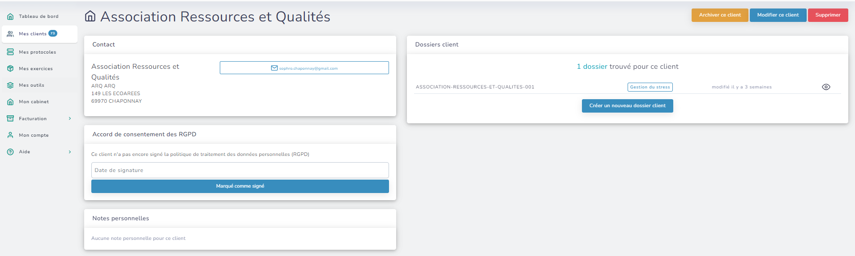View dossier using the eye icon
The image size is (855, 256).
pos(826,87)
